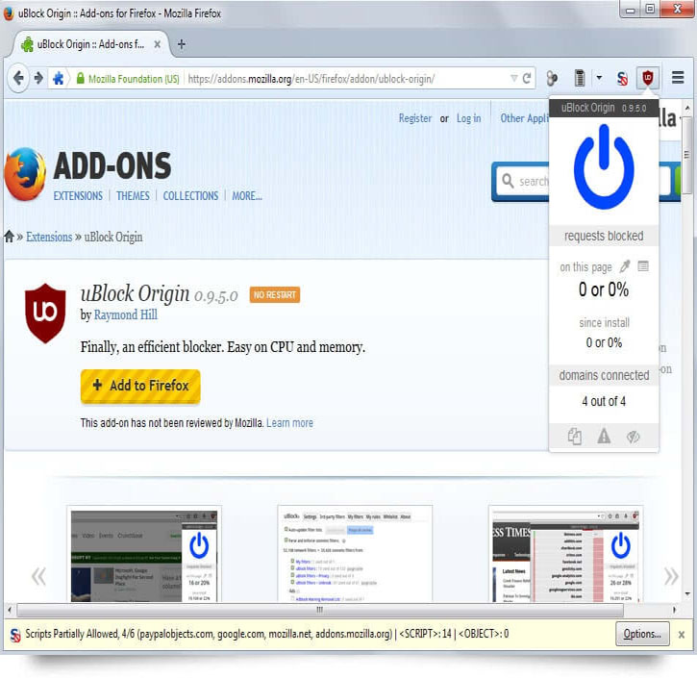This screenshot has height=678, width=697.
Task: Click uBlock popup pages icon at bottom
Action: [x=574, y=437]
